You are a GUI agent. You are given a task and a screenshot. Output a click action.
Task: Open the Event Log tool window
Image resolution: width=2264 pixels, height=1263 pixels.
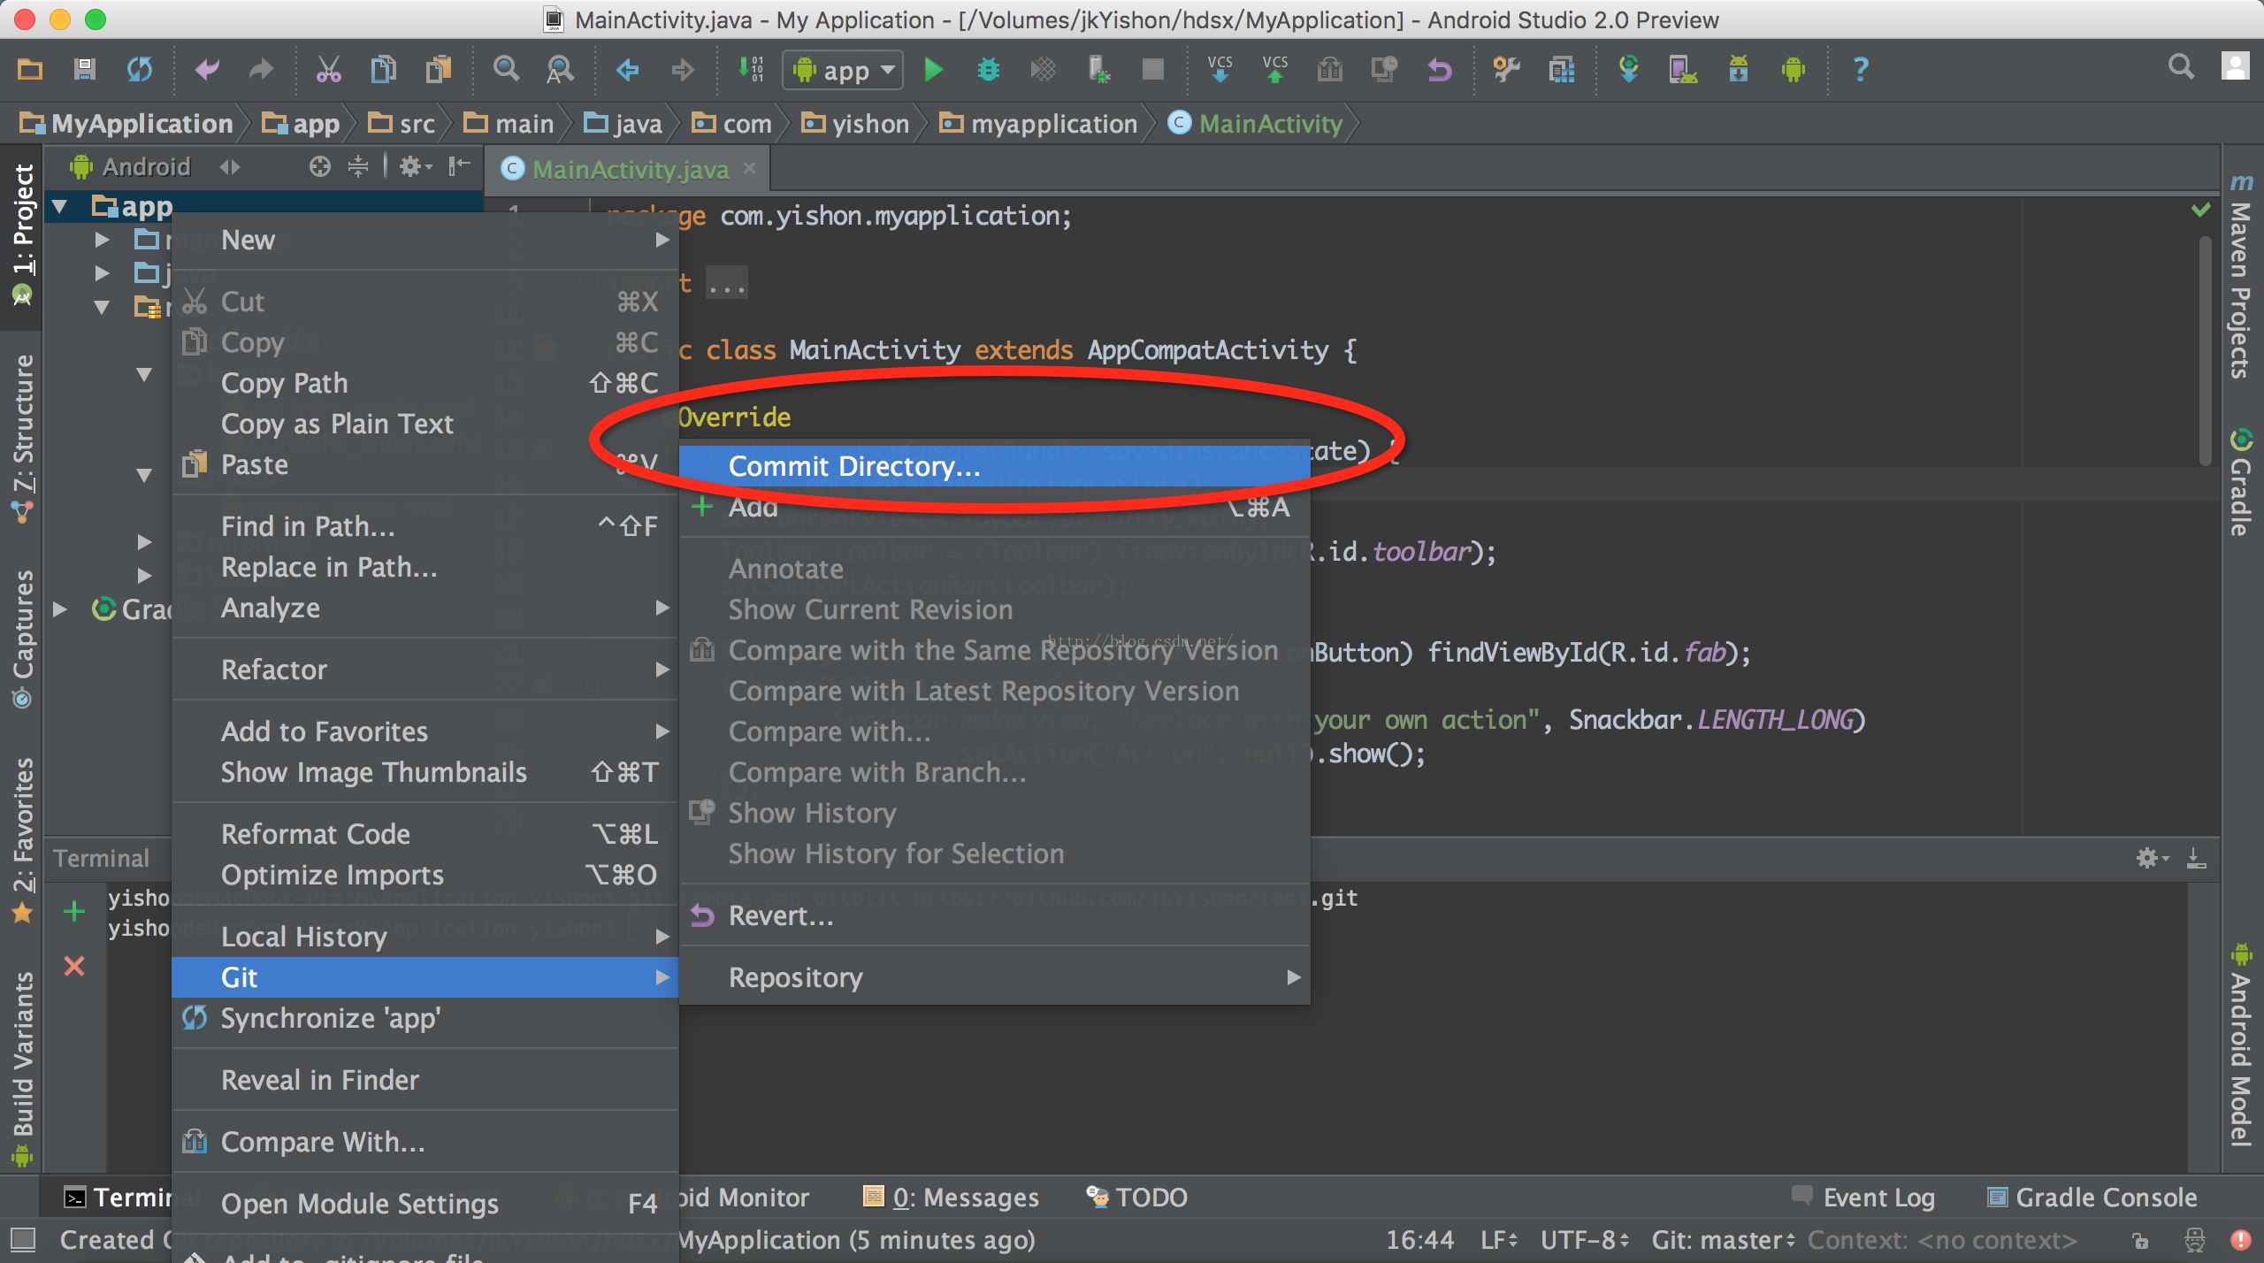point(1862,1198)
